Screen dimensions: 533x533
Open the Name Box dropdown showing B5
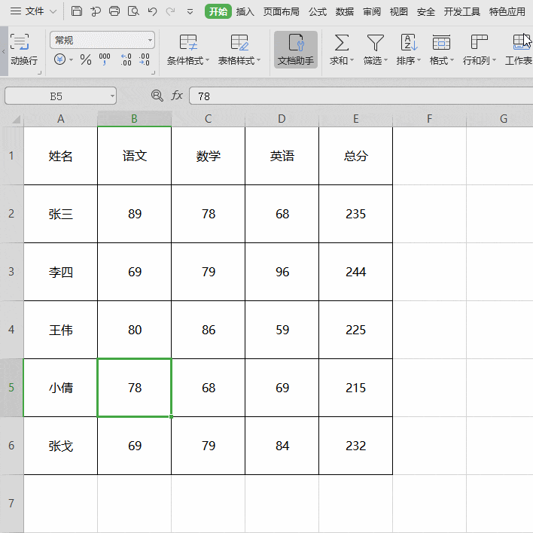coord(112,96)
